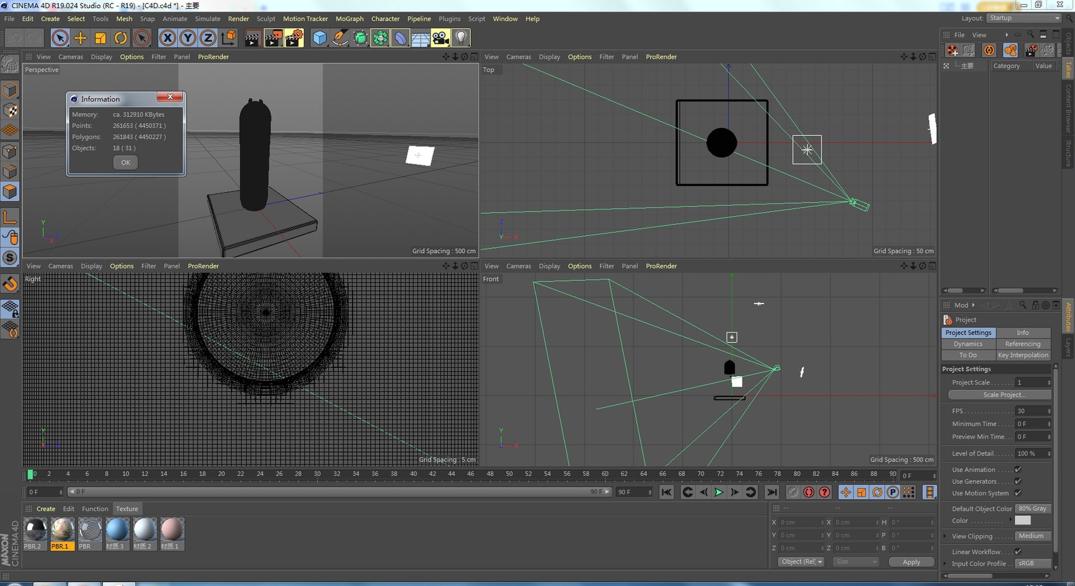
Task: Toggle Linear Workflow checkbox
Action: (x=1018, y=552)
